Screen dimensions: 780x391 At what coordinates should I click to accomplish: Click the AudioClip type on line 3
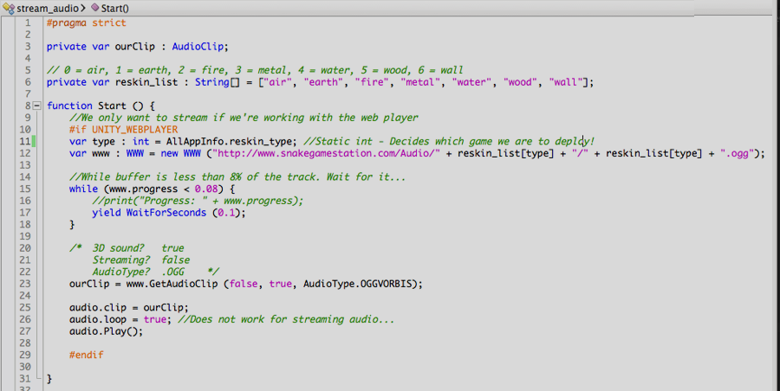tap(199, 47)
